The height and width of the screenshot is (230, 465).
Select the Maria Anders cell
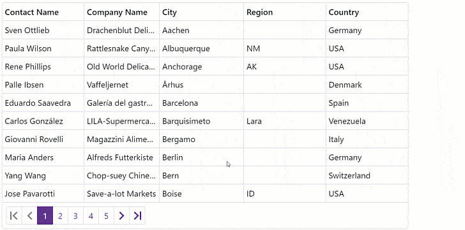[43, 157]
